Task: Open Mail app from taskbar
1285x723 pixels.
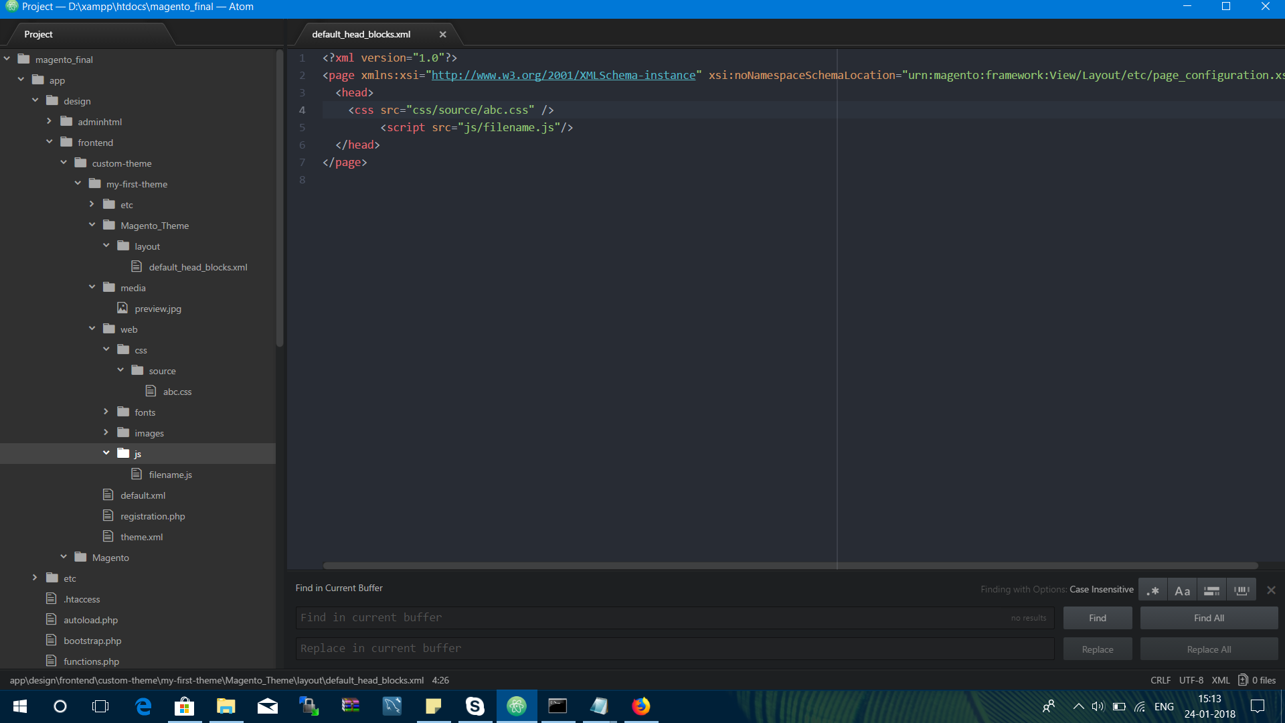Action: click(x=268, y=706)
